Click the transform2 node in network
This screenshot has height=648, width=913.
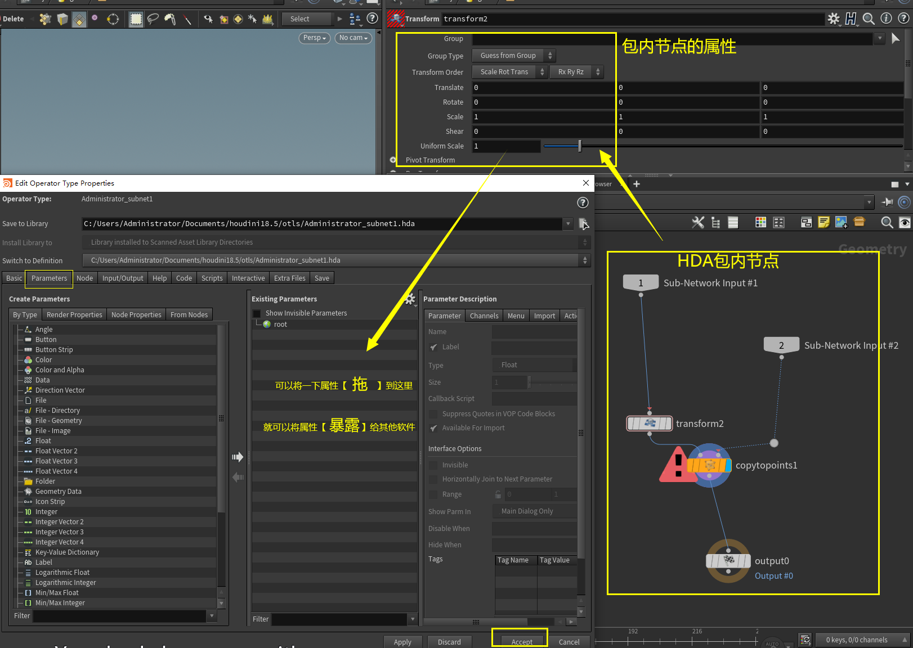point(650,423)
